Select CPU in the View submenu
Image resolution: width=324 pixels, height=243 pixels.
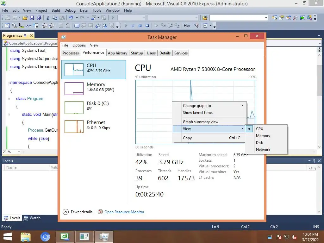(266, 128)
